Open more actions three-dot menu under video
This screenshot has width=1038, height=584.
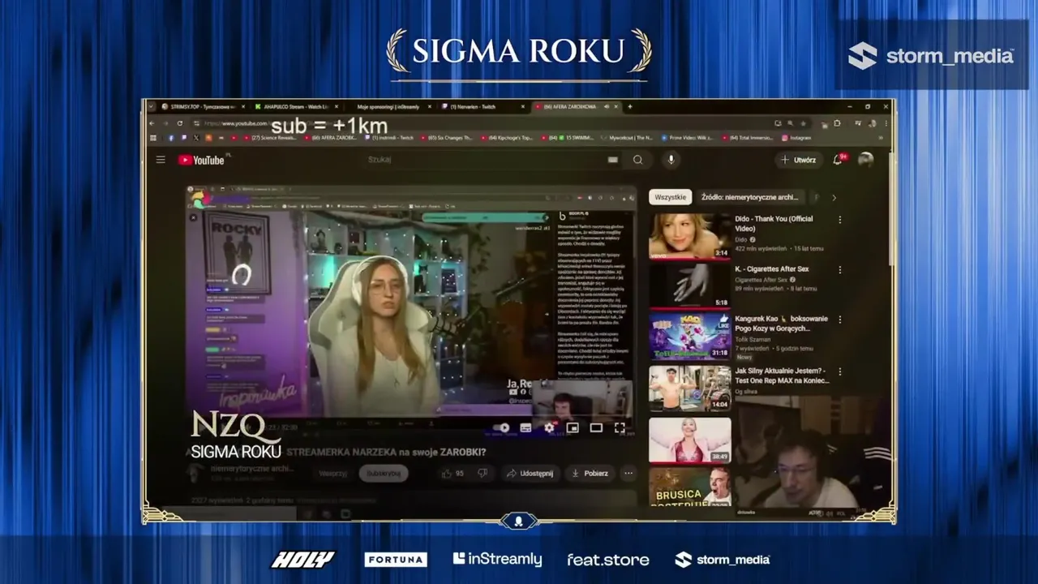[x=628, y=473]
